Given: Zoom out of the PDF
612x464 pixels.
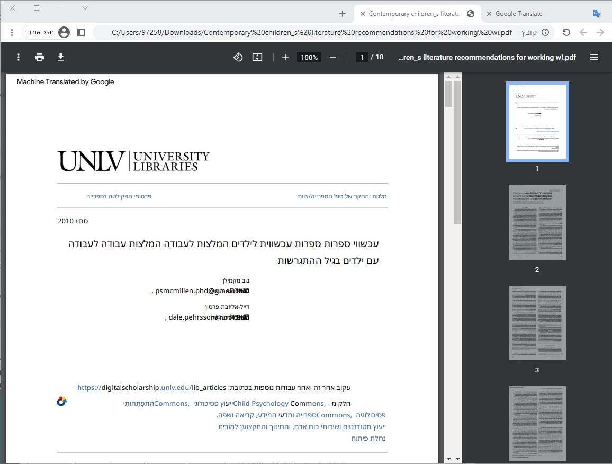Looking at the screenshot, I should coord(333,57).
